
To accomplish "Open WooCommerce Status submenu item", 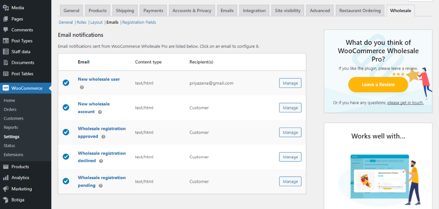I will click(x=10, y=146).
